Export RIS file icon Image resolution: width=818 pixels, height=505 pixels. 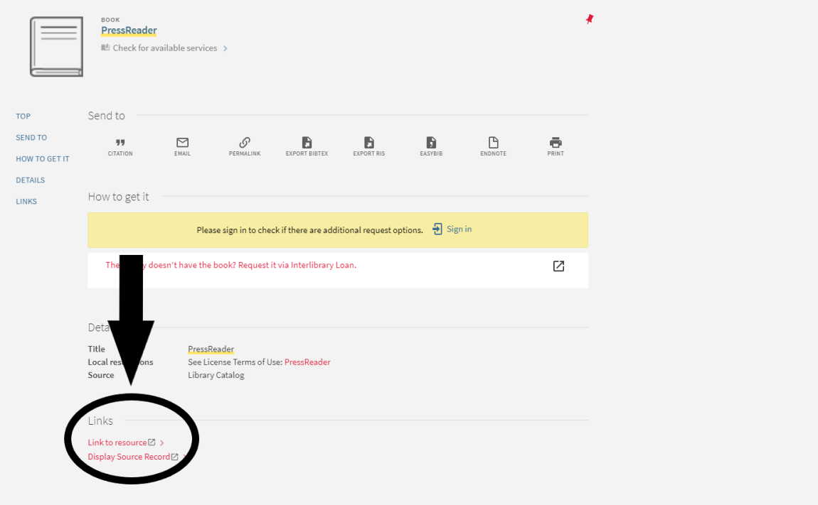[x=368, y=143]
